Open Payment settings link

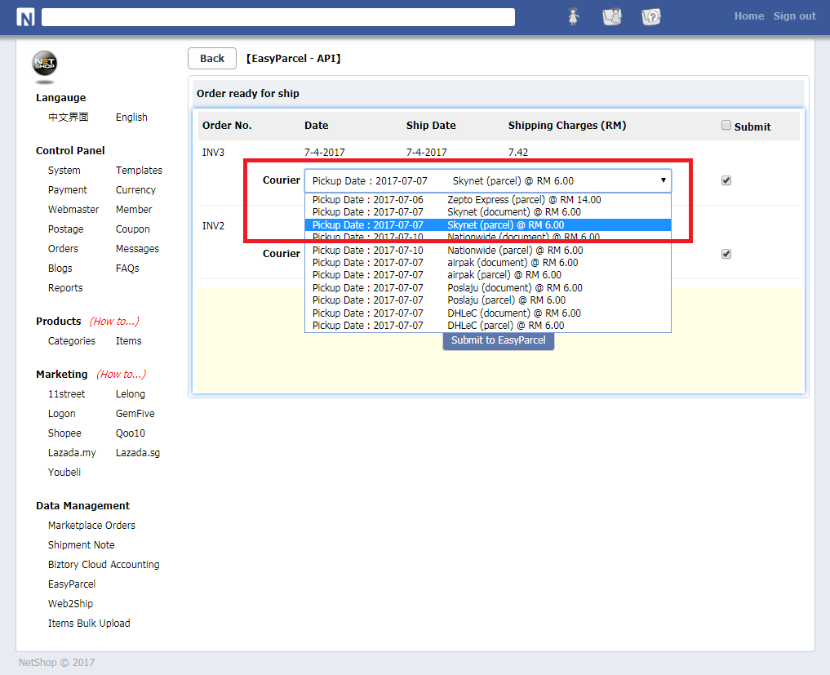tap(67, 190)
